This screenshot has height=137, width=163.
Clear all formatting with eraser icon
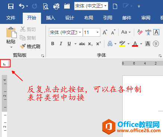(140, 32)
